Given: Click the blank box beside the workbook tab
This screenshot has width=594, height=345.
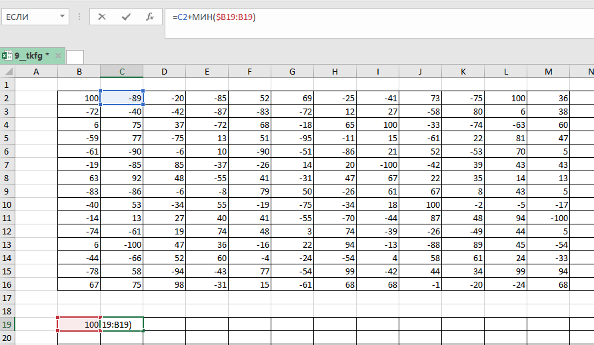Looking at the screenshot, I should tap(75, 57).
